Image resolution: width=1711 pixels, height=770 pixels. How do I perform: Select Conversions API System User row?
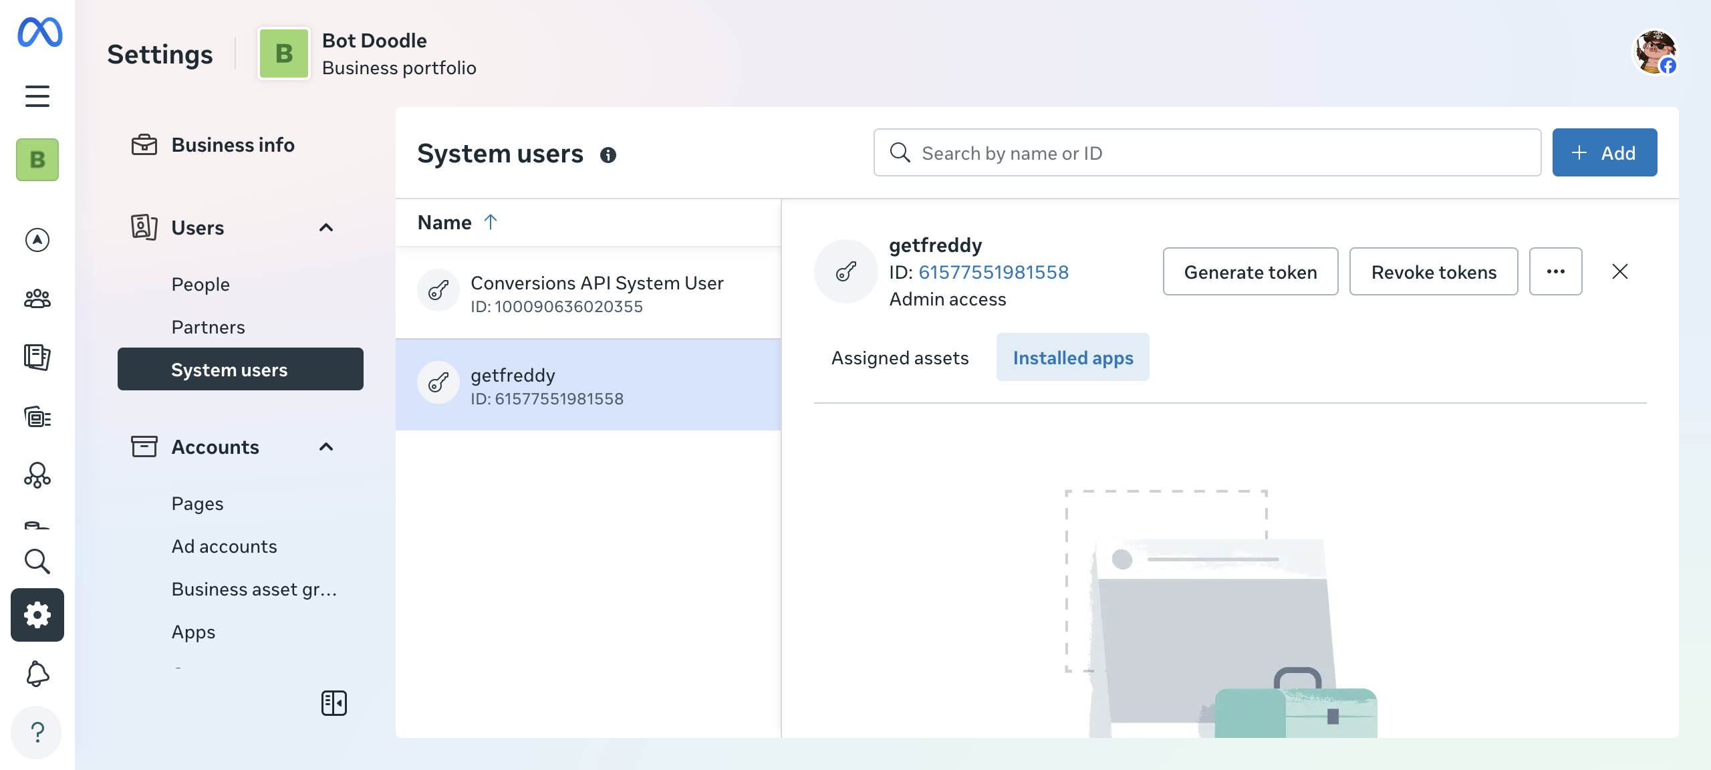click(588, 293)
